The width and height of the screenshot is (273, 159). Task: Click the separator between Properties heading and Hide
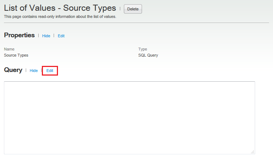pyautogui.click(x=38, y=35)
